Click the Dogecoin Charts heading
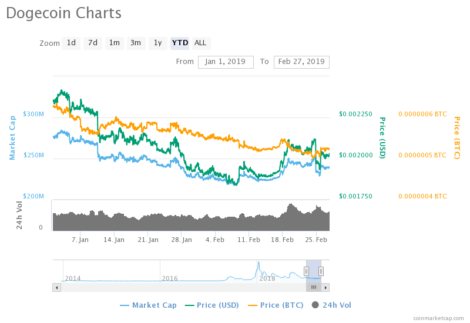This screenshot has height=323, width=470. click(63, 14)
